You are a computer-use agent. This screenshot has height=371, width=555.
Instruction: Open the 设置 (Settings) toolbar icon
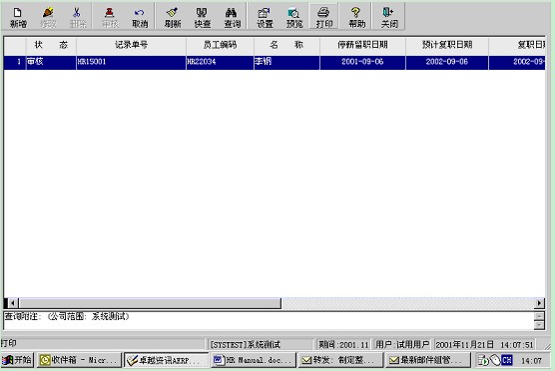point(265,17)
